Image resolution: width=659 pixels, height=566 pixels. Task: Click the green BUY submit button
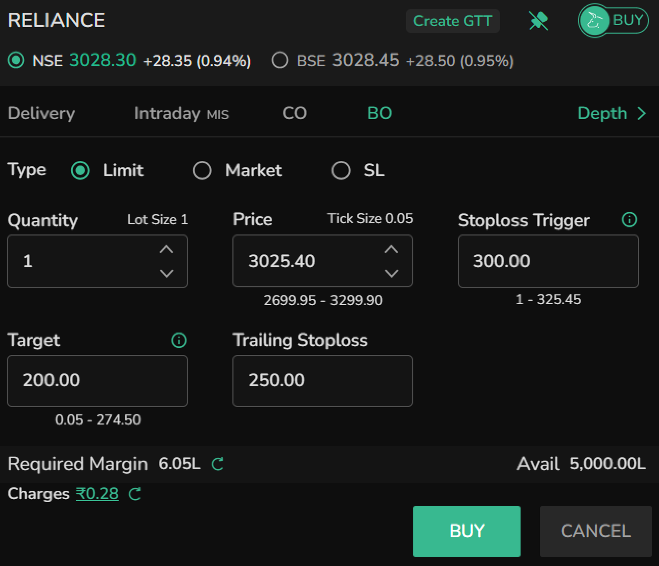(x=467, y=531)
